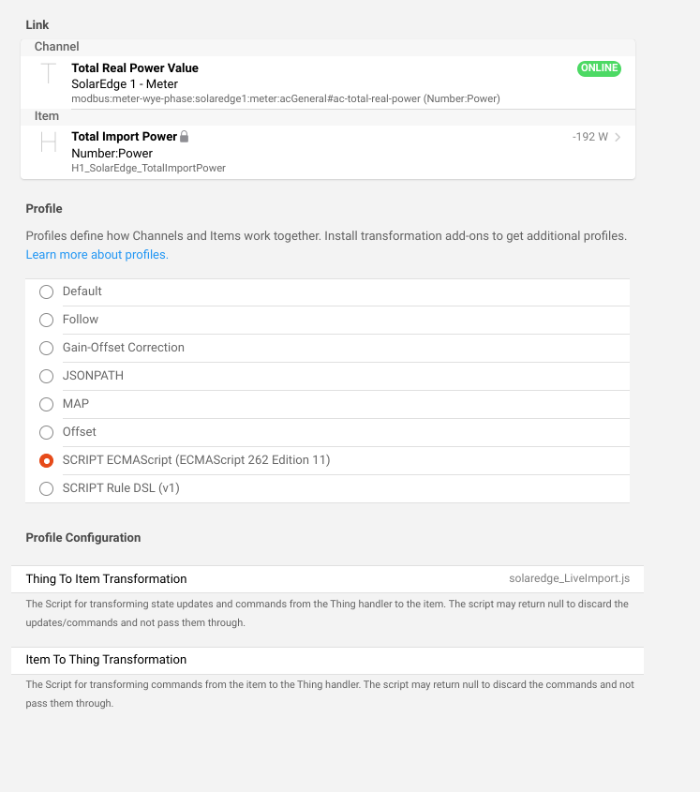Screen dimensions: 700x792
Task: Select SCRIPT ECMAScript profile radio button
Action: point(47,460)
